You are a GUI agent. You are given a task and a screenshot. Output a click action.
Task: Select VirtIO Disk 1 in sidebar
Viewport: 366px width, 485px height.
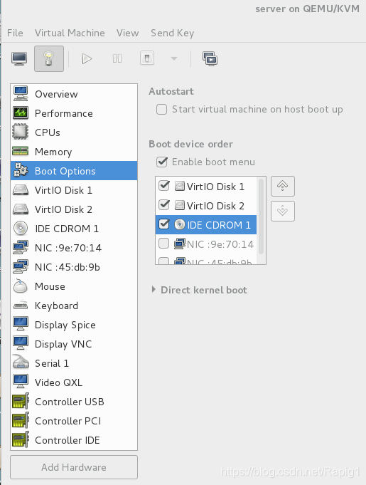[x=74, y=190]
